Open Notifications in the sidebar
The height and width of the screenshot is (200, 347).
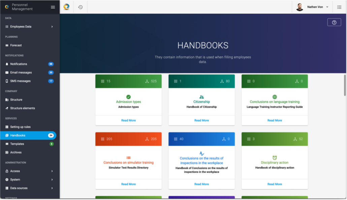(x=19, y=64)
